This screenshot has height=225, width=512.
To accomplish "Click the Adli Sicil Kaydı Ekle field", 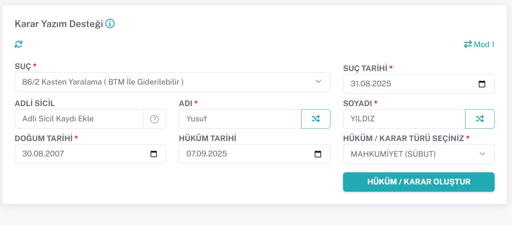I will (79, 119).
